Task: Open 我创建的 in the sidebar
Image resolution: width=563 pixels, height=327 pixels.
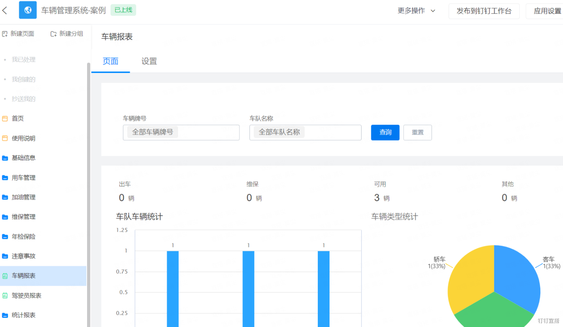Action: coord(23,80)
